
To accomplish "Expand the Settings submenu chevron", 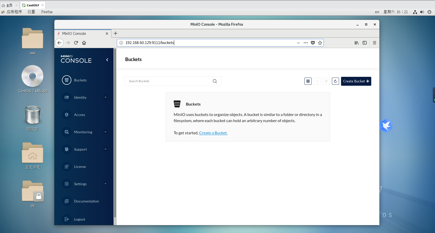I will click(105, 184).
